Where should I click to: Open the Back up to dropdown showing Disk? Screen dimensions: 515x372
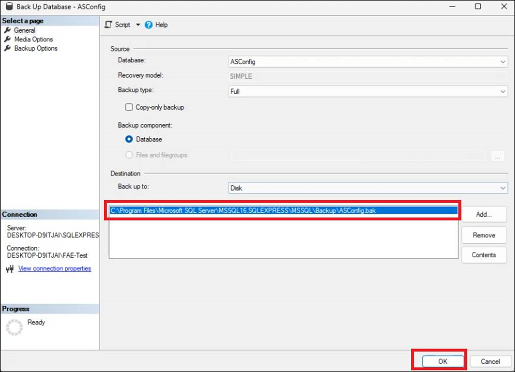point(368,188)
